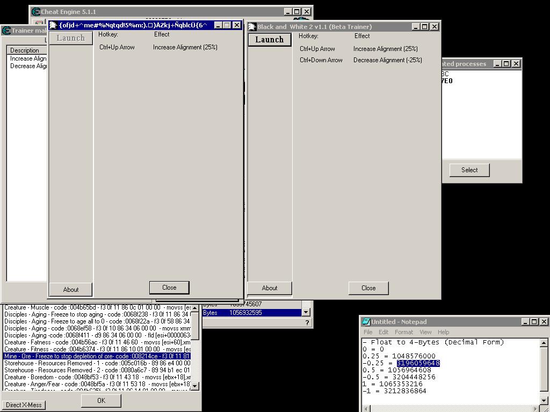
Task: Open Notepad's Help menu
Action: coord(443,332)
